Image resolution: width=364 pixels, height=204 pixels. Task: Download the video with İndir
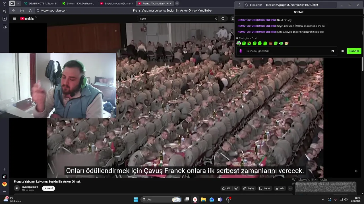tap(279, 188)
